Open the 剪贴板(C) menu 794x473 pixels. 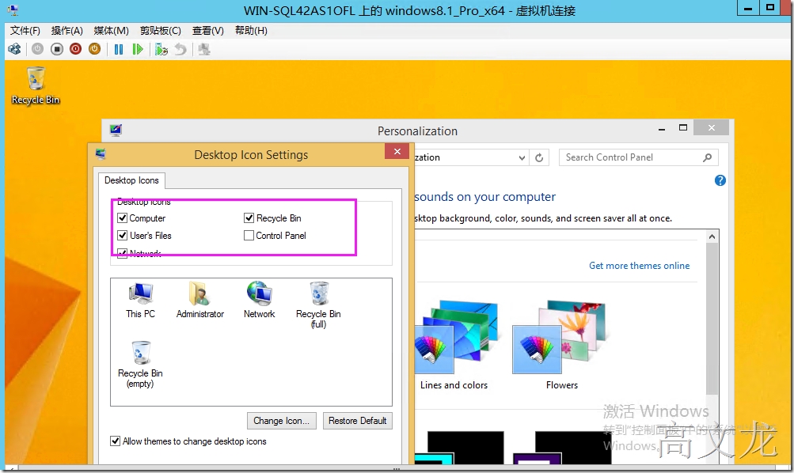coord(161,31)
